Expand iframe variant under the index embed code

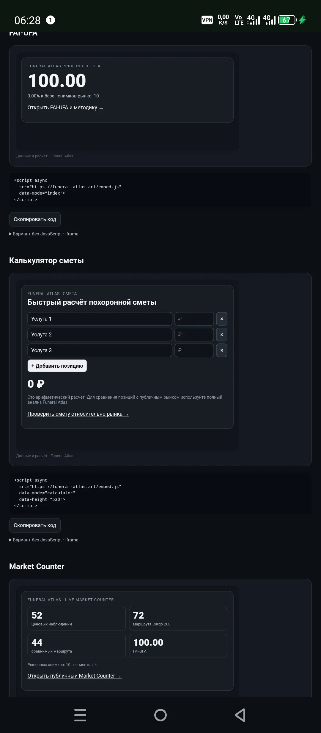[44, 234]
